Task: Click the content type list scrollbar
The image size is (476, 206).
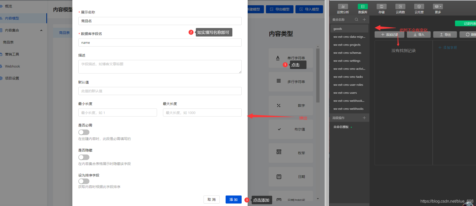Action: (318, 75)
